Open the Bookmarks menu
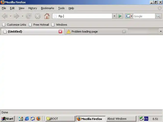Image resolution: width=163 pixels, height=122 pixels. click(x=48, y=8)
